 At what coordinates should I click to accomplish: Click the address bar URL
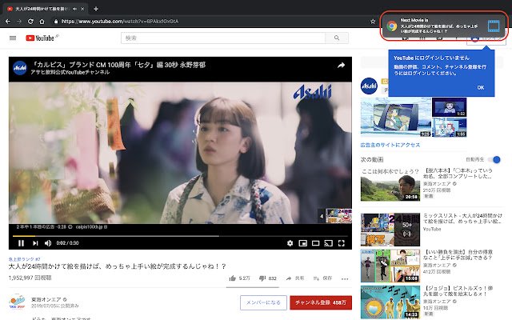(120, 22)
